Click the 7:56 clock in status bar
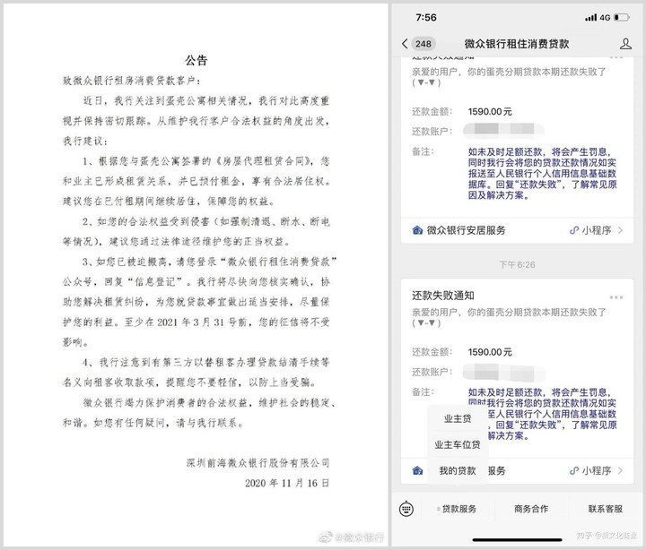646x550 pixels. pos(426,17)
